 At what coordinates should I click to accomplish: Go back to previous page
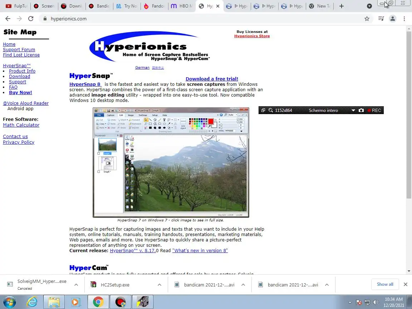(x=8, y=19)
